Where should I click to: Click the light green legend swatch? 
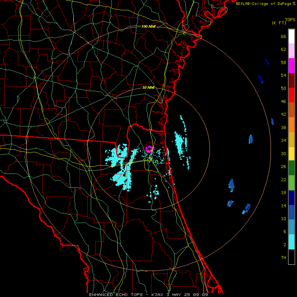point(291,183)
